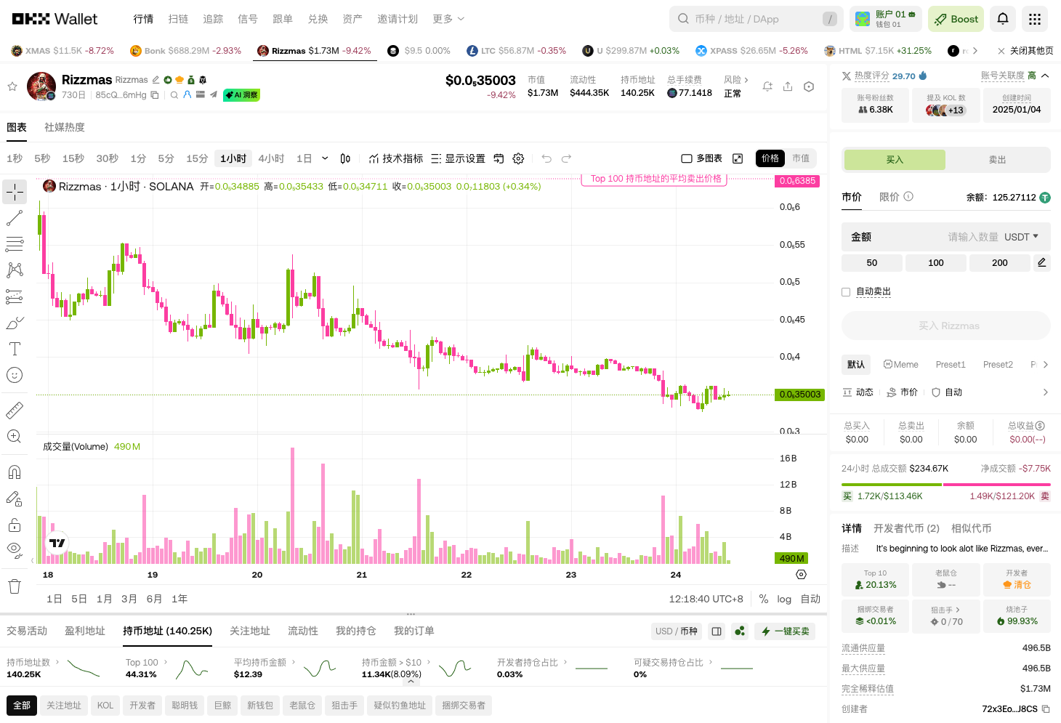Select the text annotation tool
This screenshot has width=1061, height=723.
[x=15, y=349]
